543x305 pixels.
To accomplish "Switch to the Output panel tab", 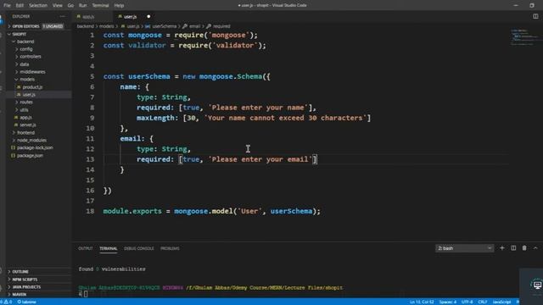I will pyautogui.click(x=85, y=248).
